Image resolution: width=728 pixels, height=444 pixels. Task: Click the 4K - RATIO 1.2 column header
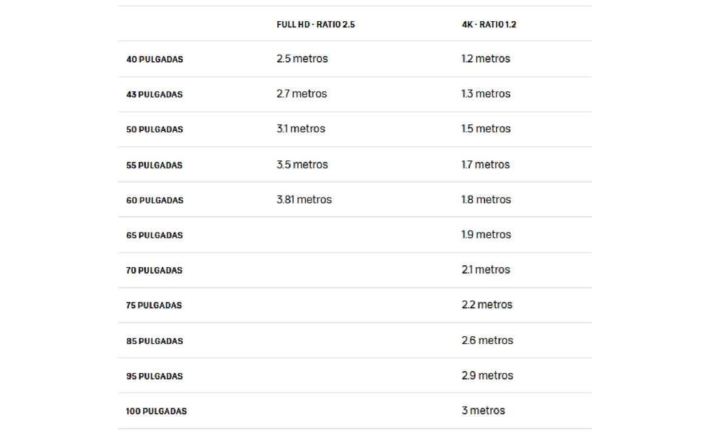click(489, 25)
